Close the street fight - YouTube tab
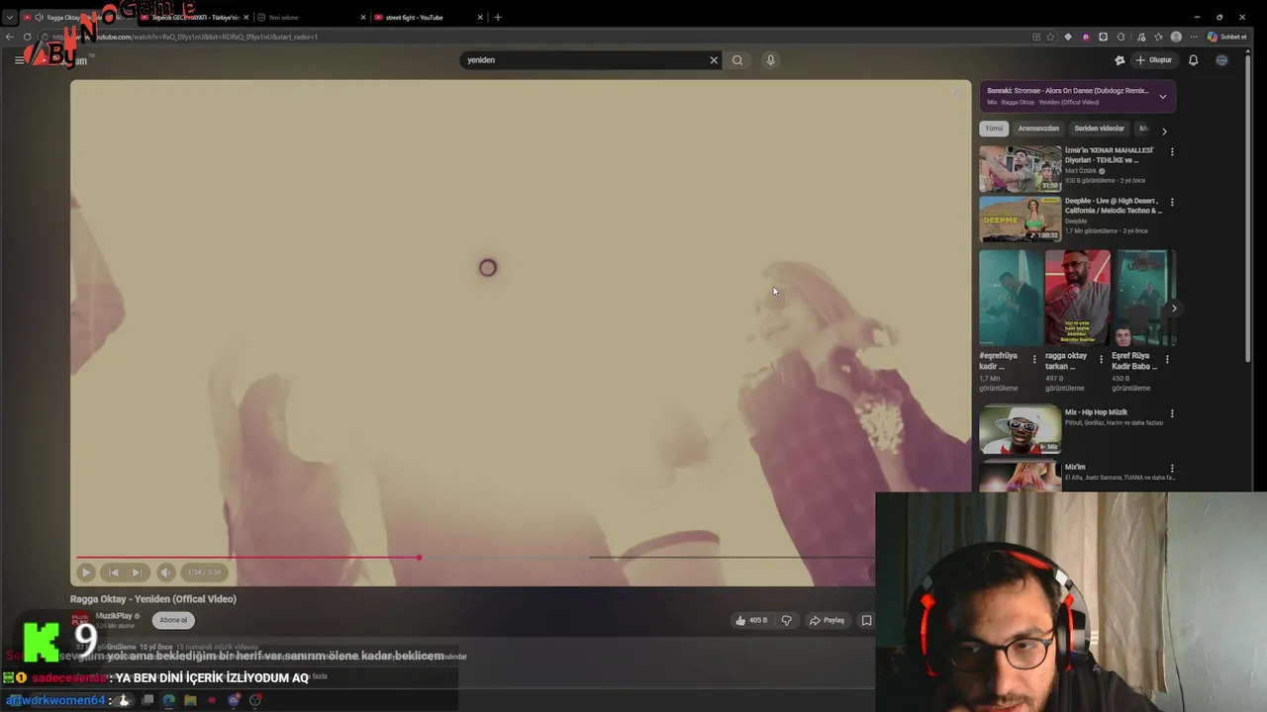 pyautogui.click(x=481, y=17)
